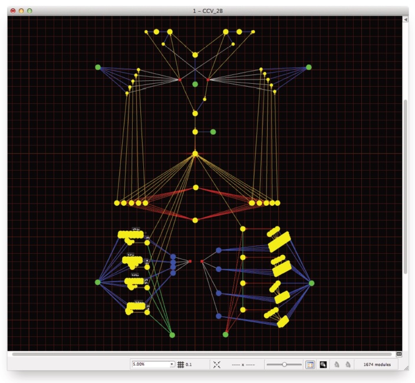Image resolution: width=415 pixels, height=383 pixels.
Task: Toggle the dark view button in status bar
Action: click(323, 365)
